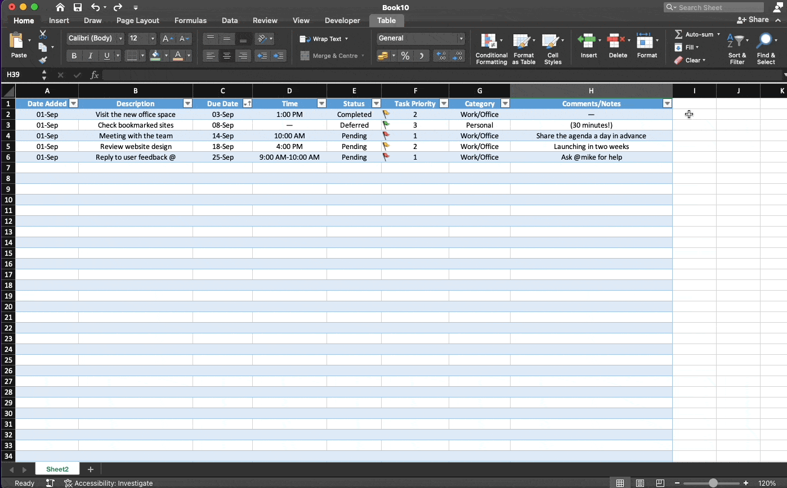Open Sort & Filter
The height and width of the screenshot is (488, 787).
pos(737,48)
